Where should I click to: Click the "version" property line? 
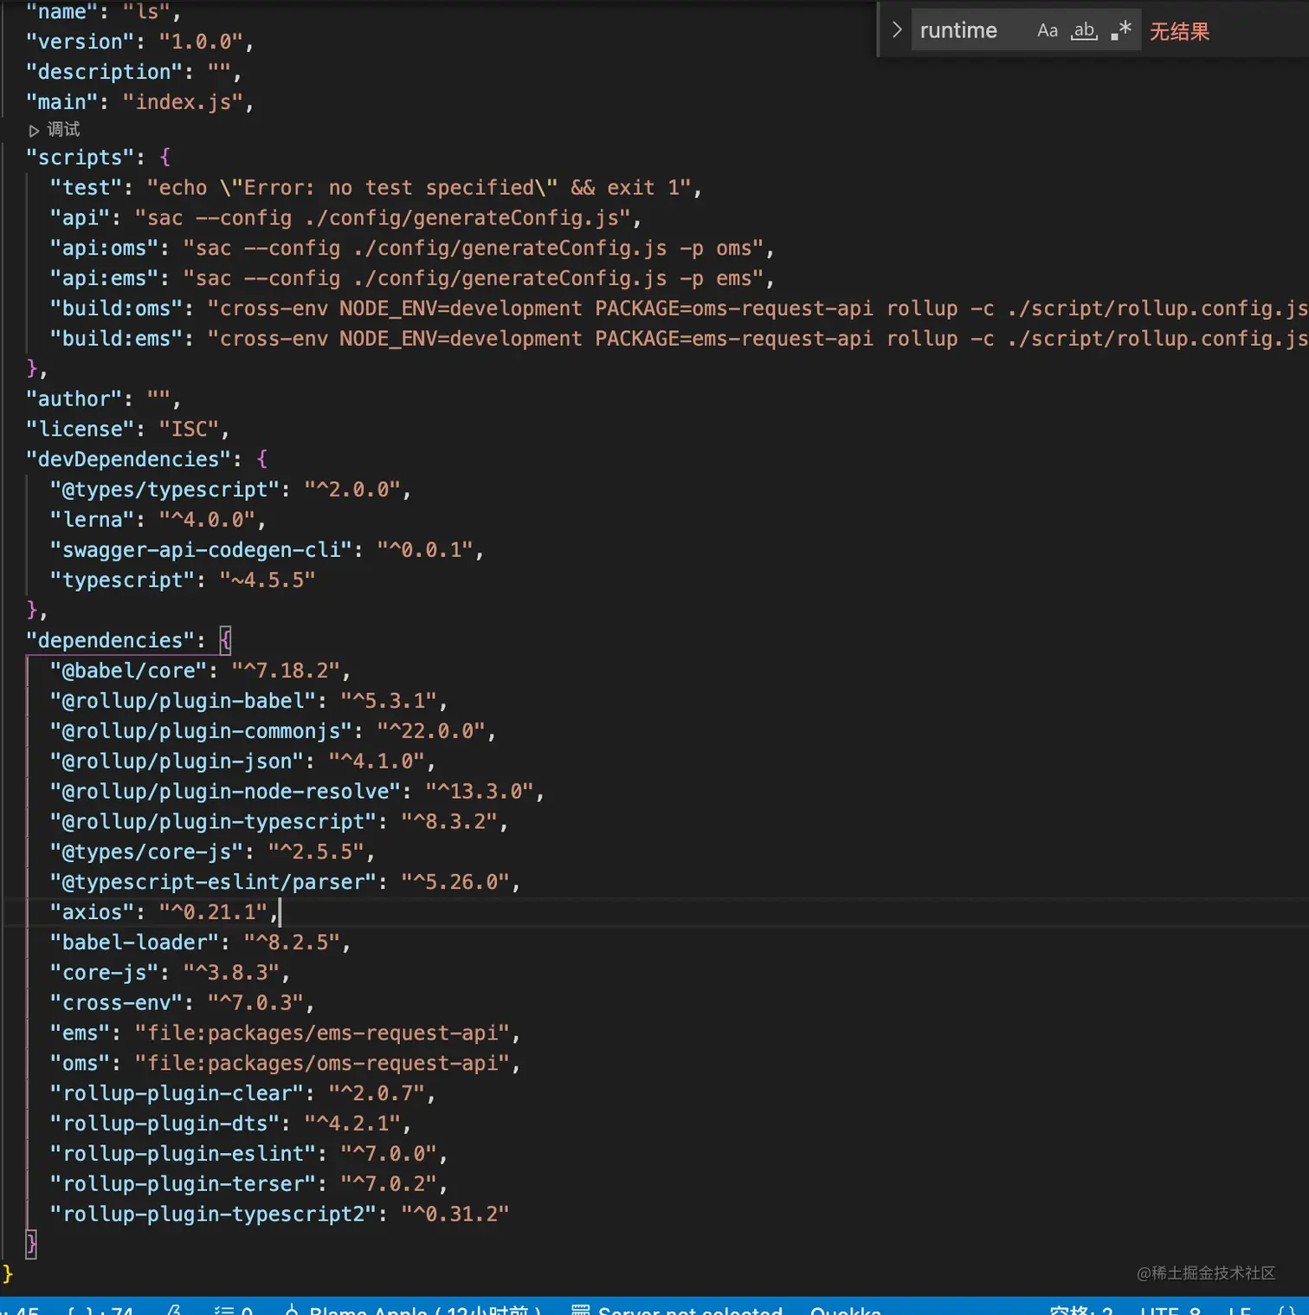pyautogui.click(x=139, y=42)
